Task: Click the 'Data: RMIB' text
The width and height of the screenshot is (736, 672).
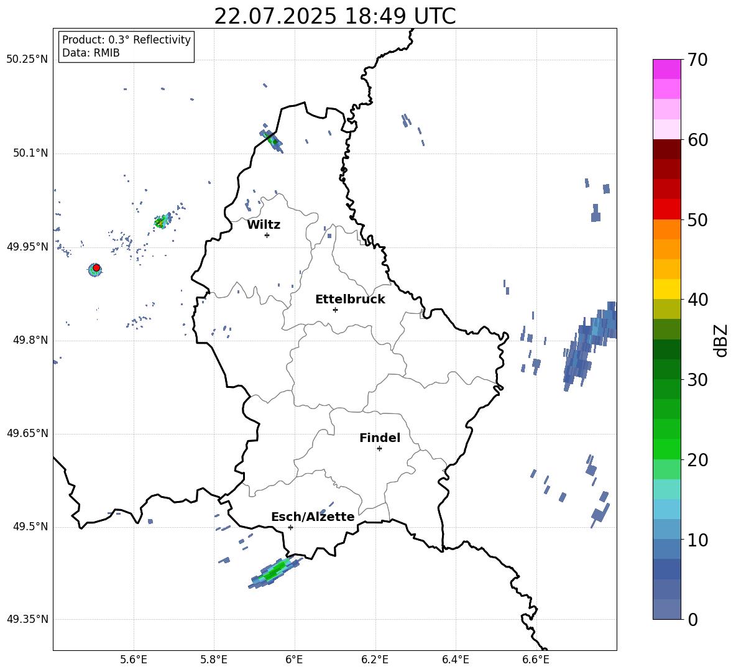Action: [91, 53]
